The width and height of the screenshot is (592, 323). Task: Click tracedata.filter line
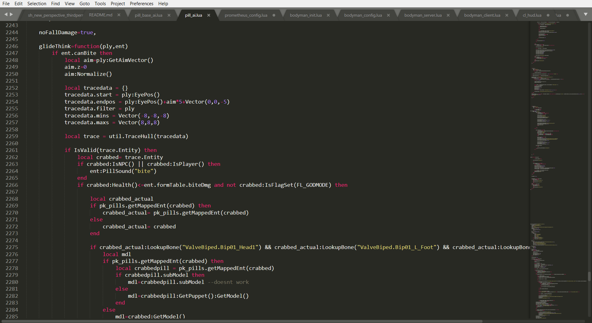point(99,108)
